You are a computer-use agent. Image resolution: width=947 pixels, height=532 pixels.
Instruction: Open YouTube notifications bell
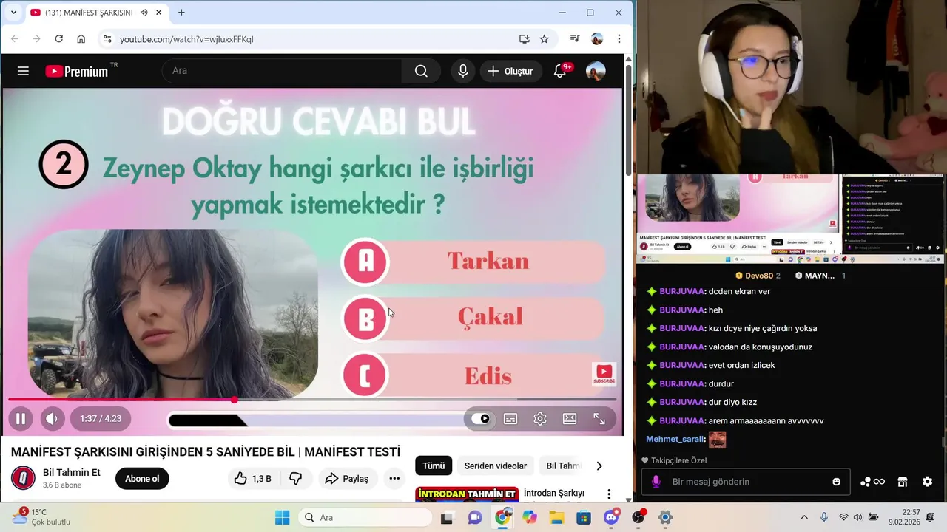(x=561, y=71)
